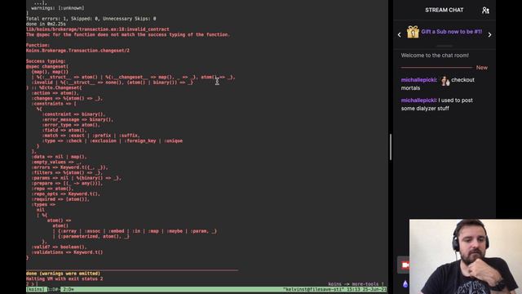522x294 pixels.
Task: Open 'Gift a Sub now to be #1!' link
Action: (451, 32)
